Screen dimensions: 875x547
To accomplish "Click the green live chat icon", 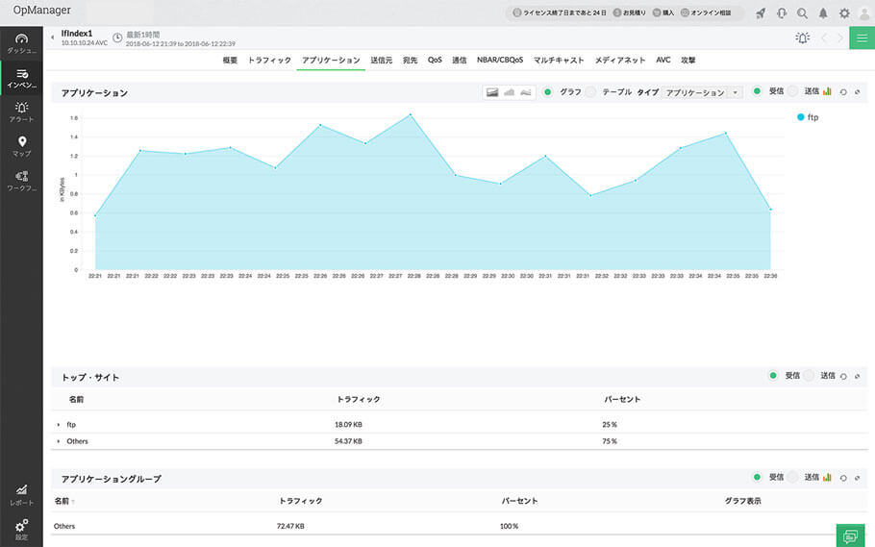I will click(x=849, y=535).
